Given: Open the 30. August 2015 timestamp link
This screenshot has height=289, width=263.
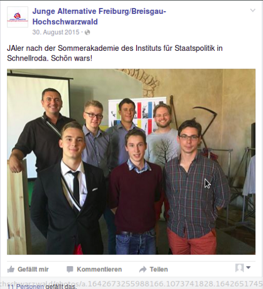Looking at the screenshot, I should (56, 32).
